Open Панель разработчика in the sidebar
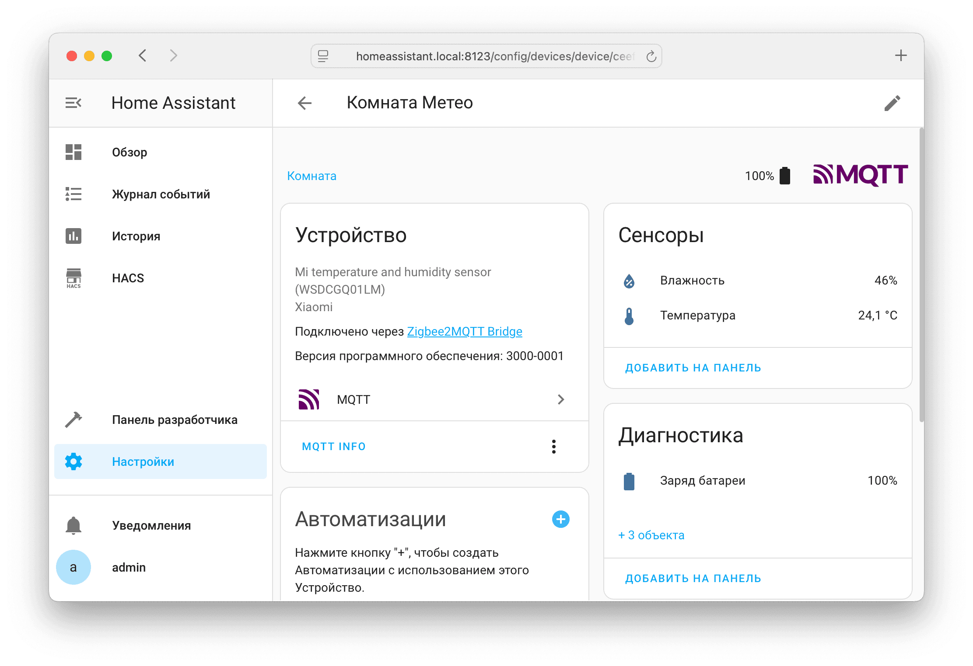 174,420
